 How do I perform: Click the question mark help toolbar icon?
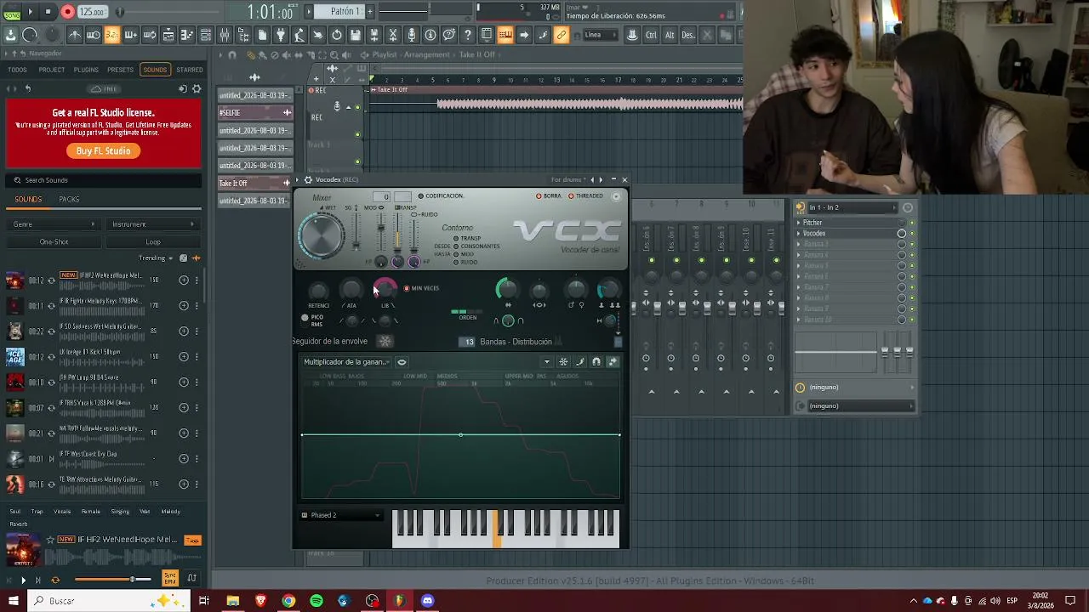tap(468, 35)
